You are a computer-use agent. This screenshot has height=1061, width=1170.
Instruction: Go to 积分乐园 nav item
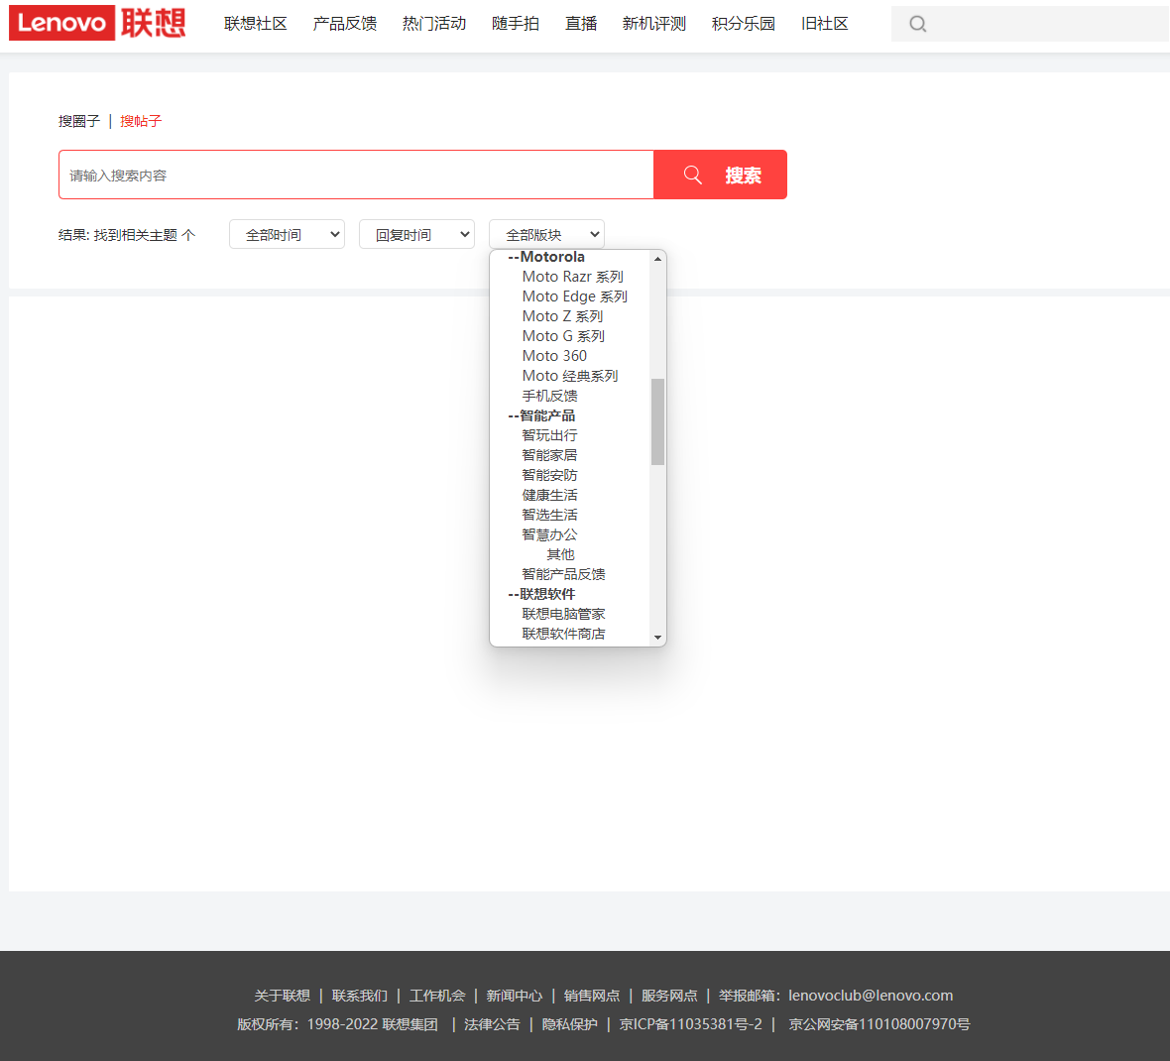point(744,24)
